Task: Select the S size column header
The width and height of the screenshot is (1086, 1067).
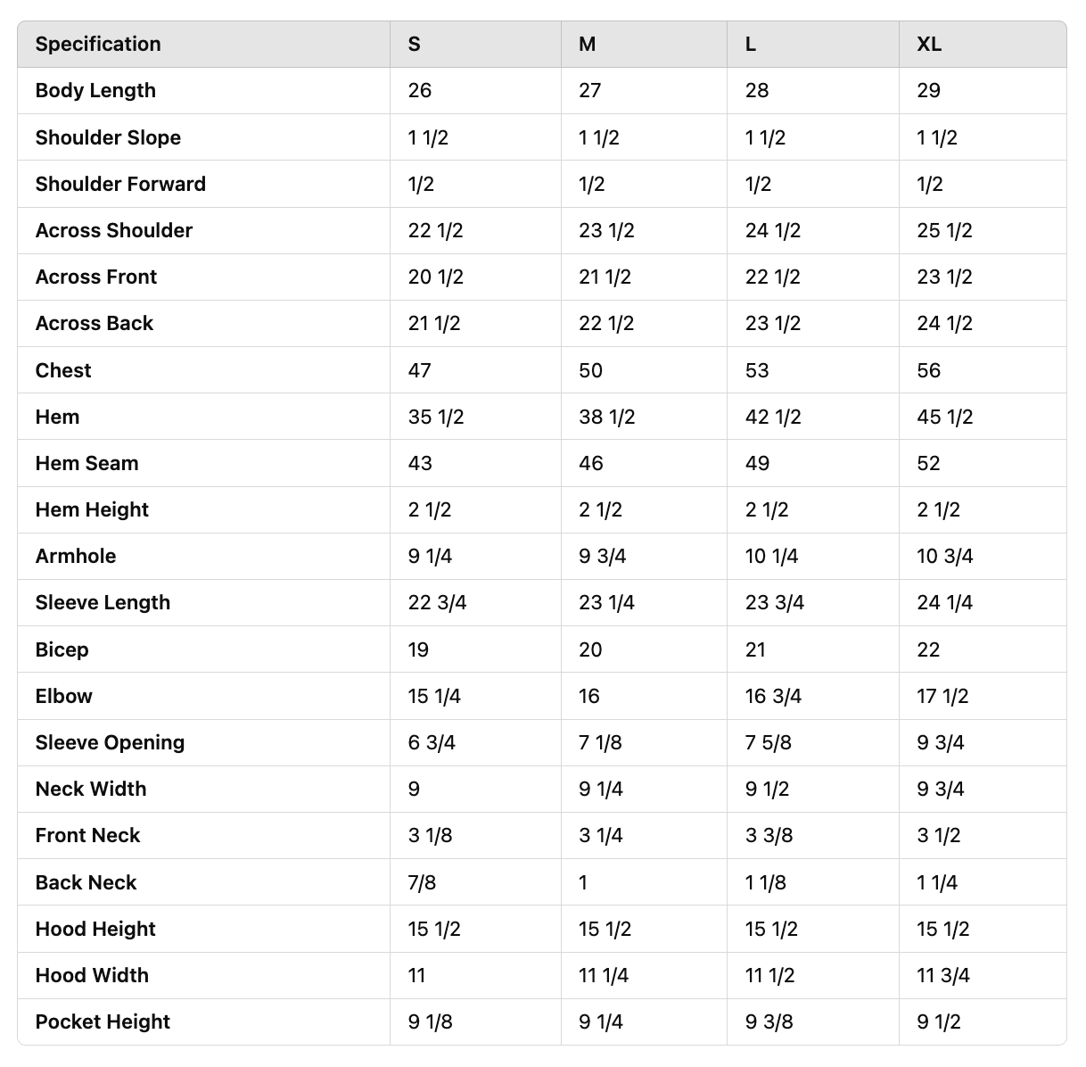Action: pos(415,45)
